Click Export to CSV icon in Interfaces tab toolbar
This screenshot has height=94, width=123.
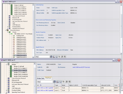54,82
